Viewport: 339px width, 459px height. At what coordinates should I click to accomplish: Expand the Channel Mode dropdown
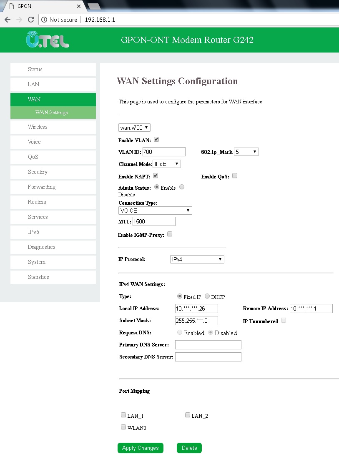tap(167, 164)
